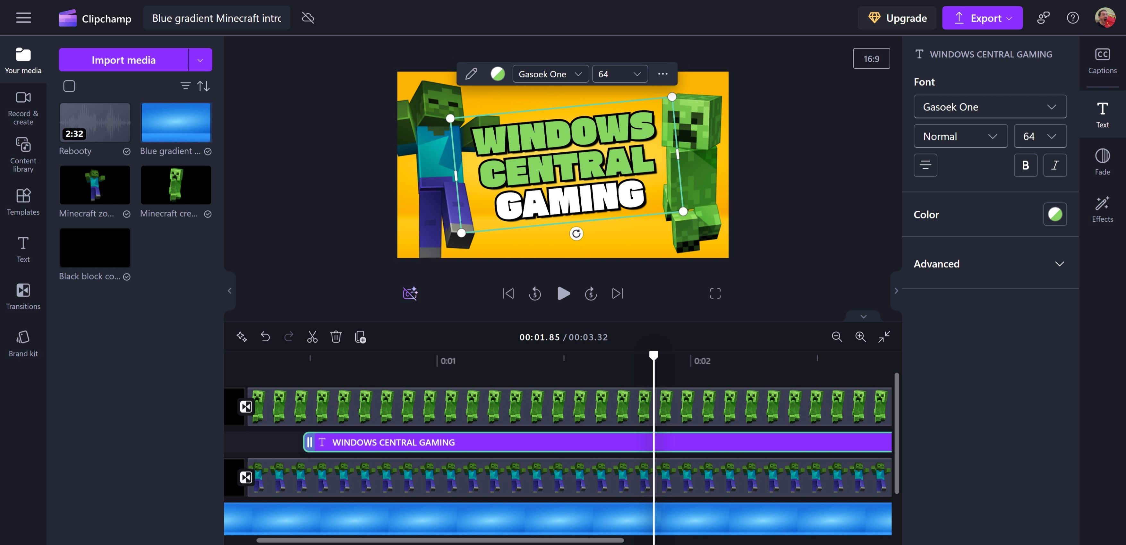The width and height of the screenshot is (1126, 545).
Task: Open the Normal font weight dropdown
Action: pyautogui.click(x=960, y=136)
